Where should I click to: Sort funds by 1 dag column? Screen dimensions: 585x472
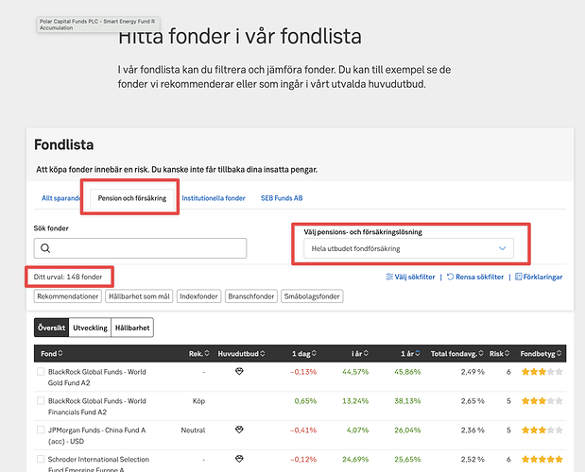tap(303, 354)
